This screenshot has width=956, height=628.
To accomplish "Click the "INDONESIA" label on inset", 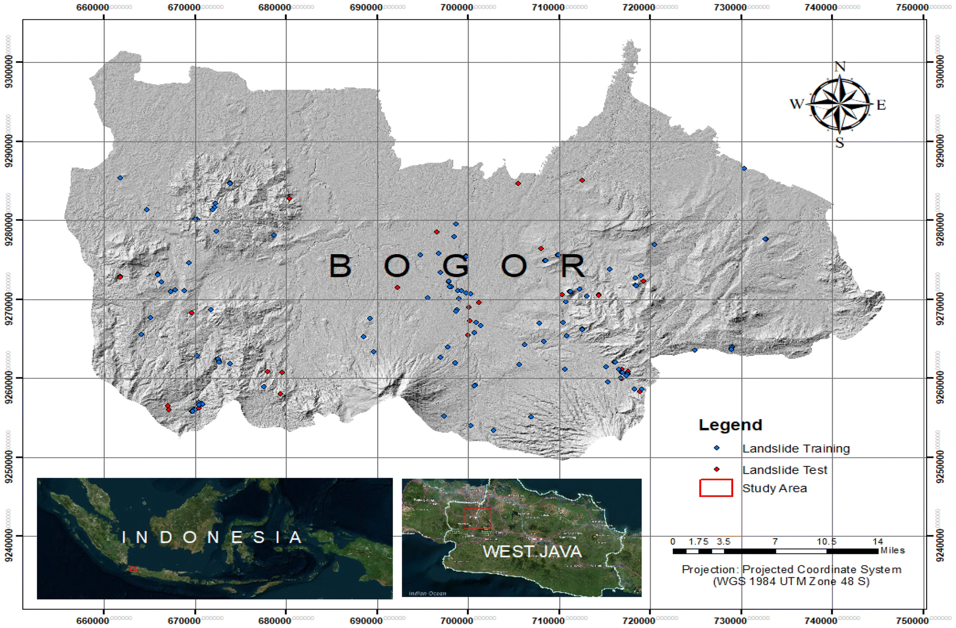I will tap(212, 537).
